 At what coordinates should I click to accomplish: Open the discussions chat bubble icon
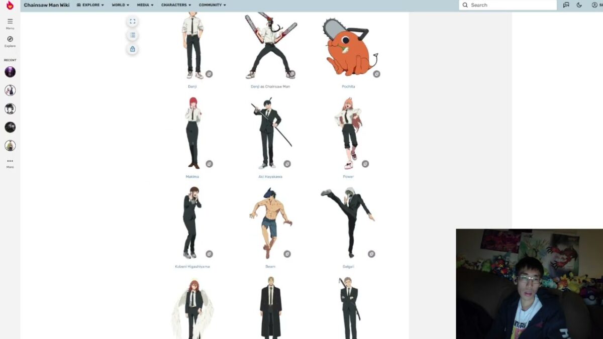[x=566, y=5]
